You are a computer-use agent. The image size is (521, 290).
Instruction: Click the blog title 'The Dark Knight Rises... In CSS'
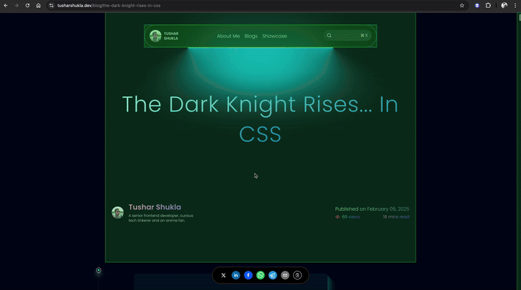tap(260, 119)
